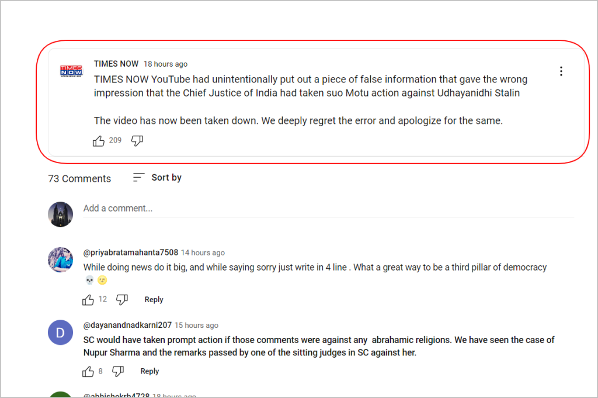Screen dimensions: 598x398
Task: Open TIMES NOW channel name link
Action: coord(116,64)
